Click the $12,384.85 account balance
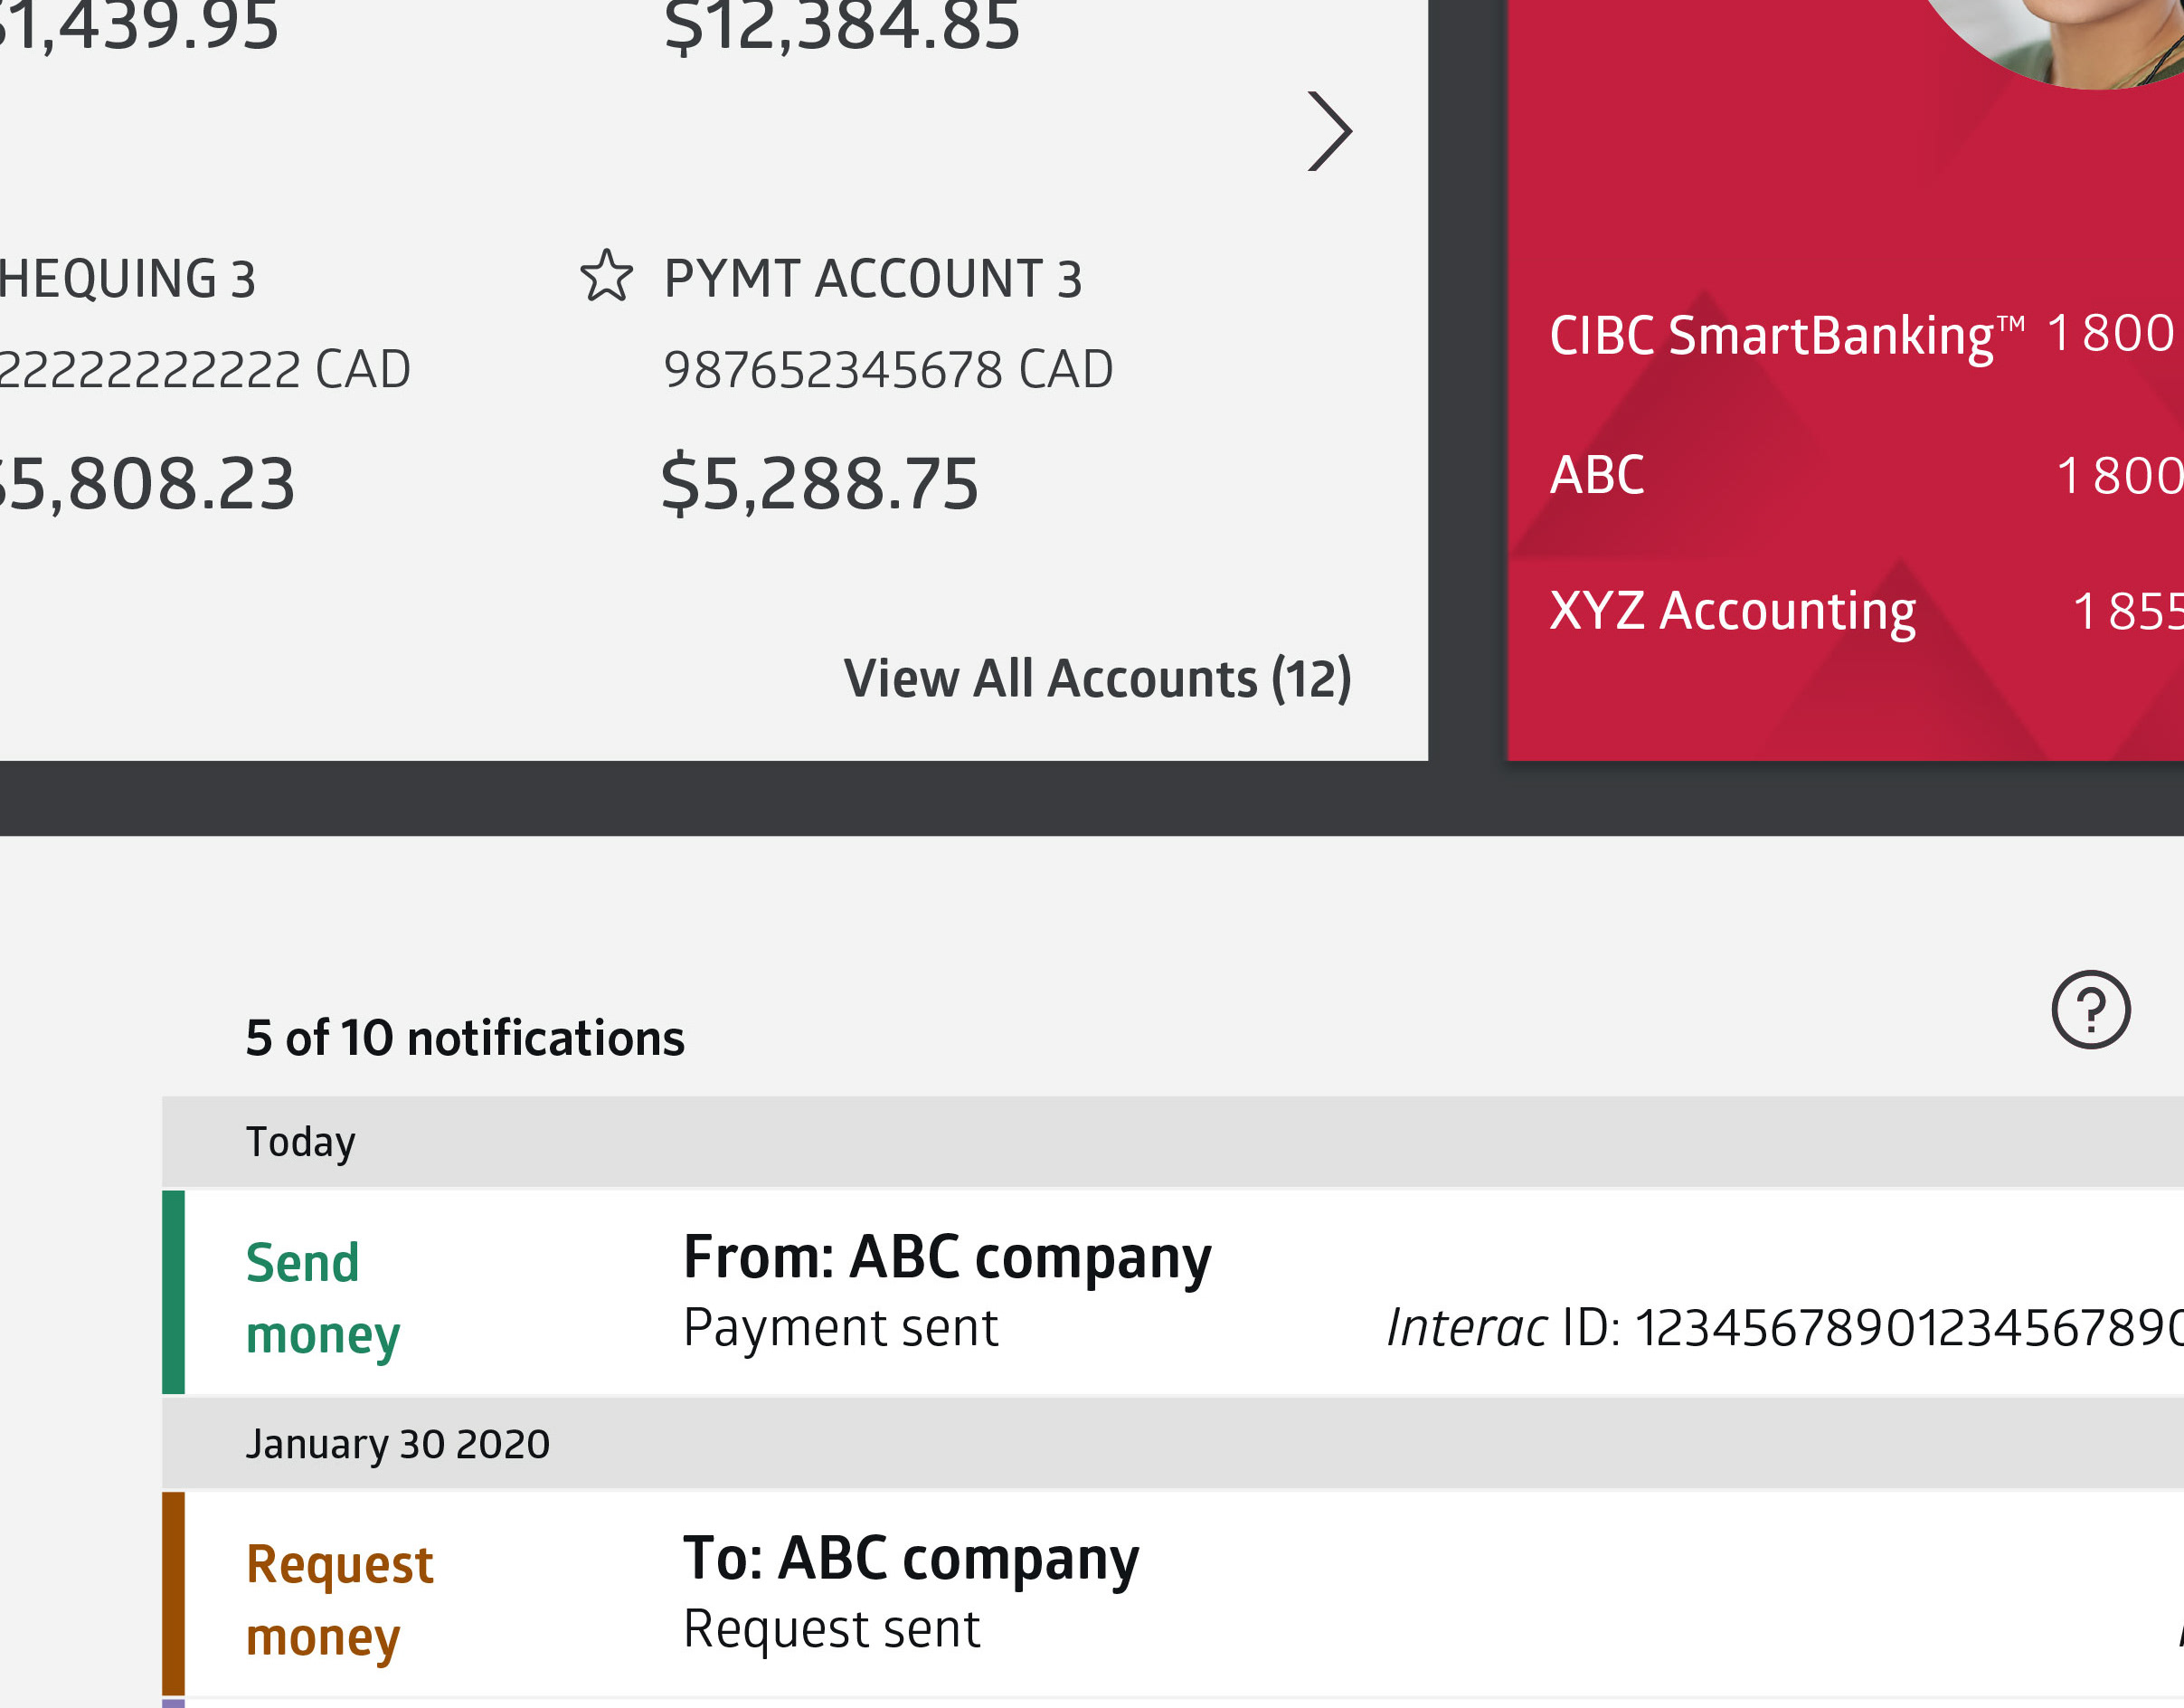 coord(842,26)
